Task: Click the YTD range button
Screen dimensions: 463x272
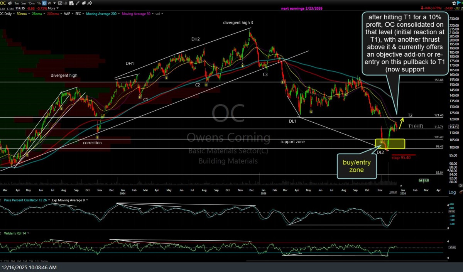Action: 7,261
